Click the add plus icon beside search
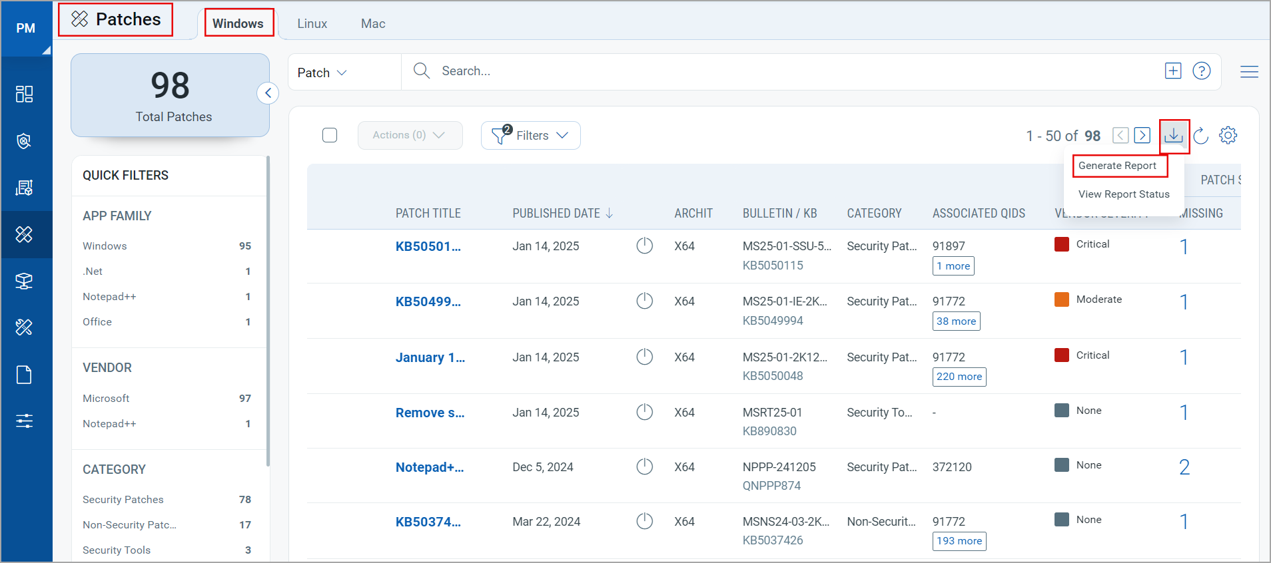The image size is (1271, 563). click(1172, 71)
